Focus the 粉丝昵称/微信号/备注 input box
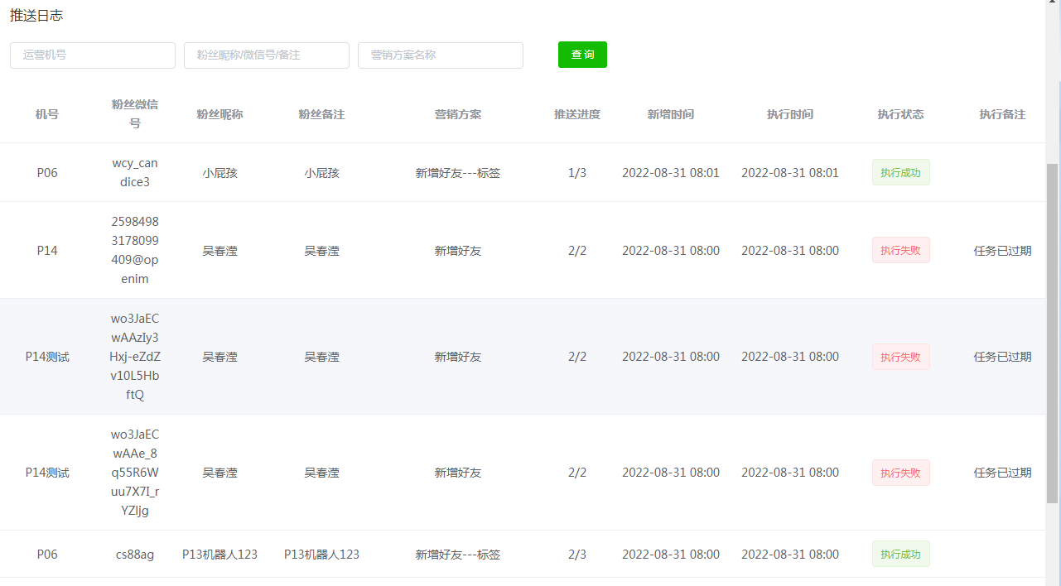This screenshot has height=586, width=1061. tap(267, 55)
